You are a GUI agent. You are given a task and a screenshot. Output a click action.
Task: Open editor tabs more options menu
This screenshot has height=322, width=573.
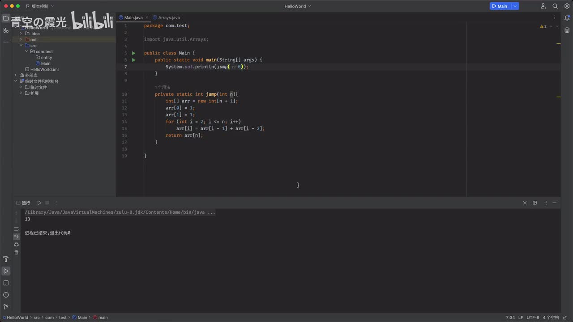pos(555,17)
